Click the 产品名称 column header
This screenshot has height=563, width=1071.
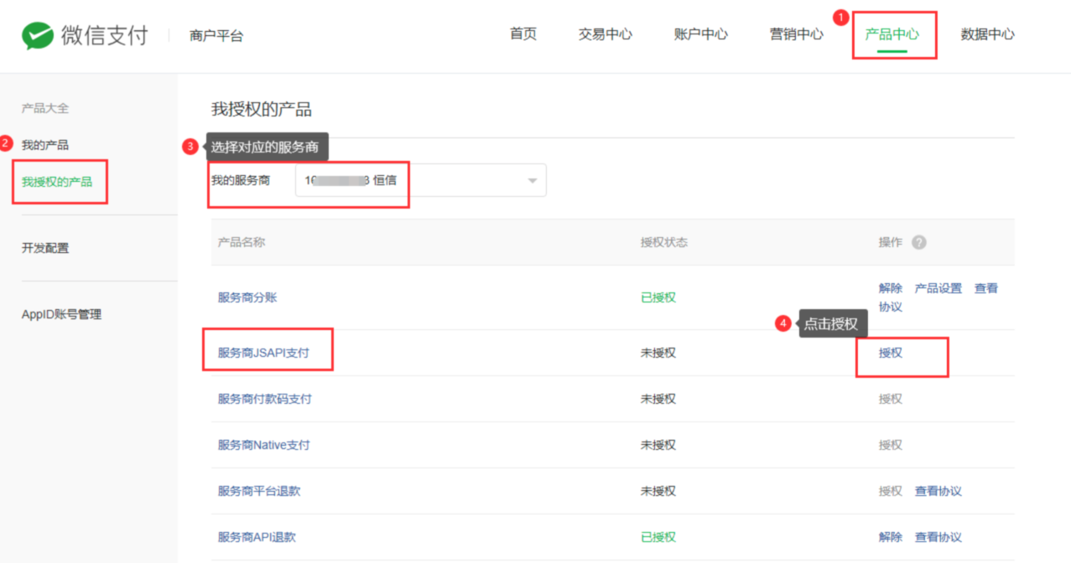point(242,242)
